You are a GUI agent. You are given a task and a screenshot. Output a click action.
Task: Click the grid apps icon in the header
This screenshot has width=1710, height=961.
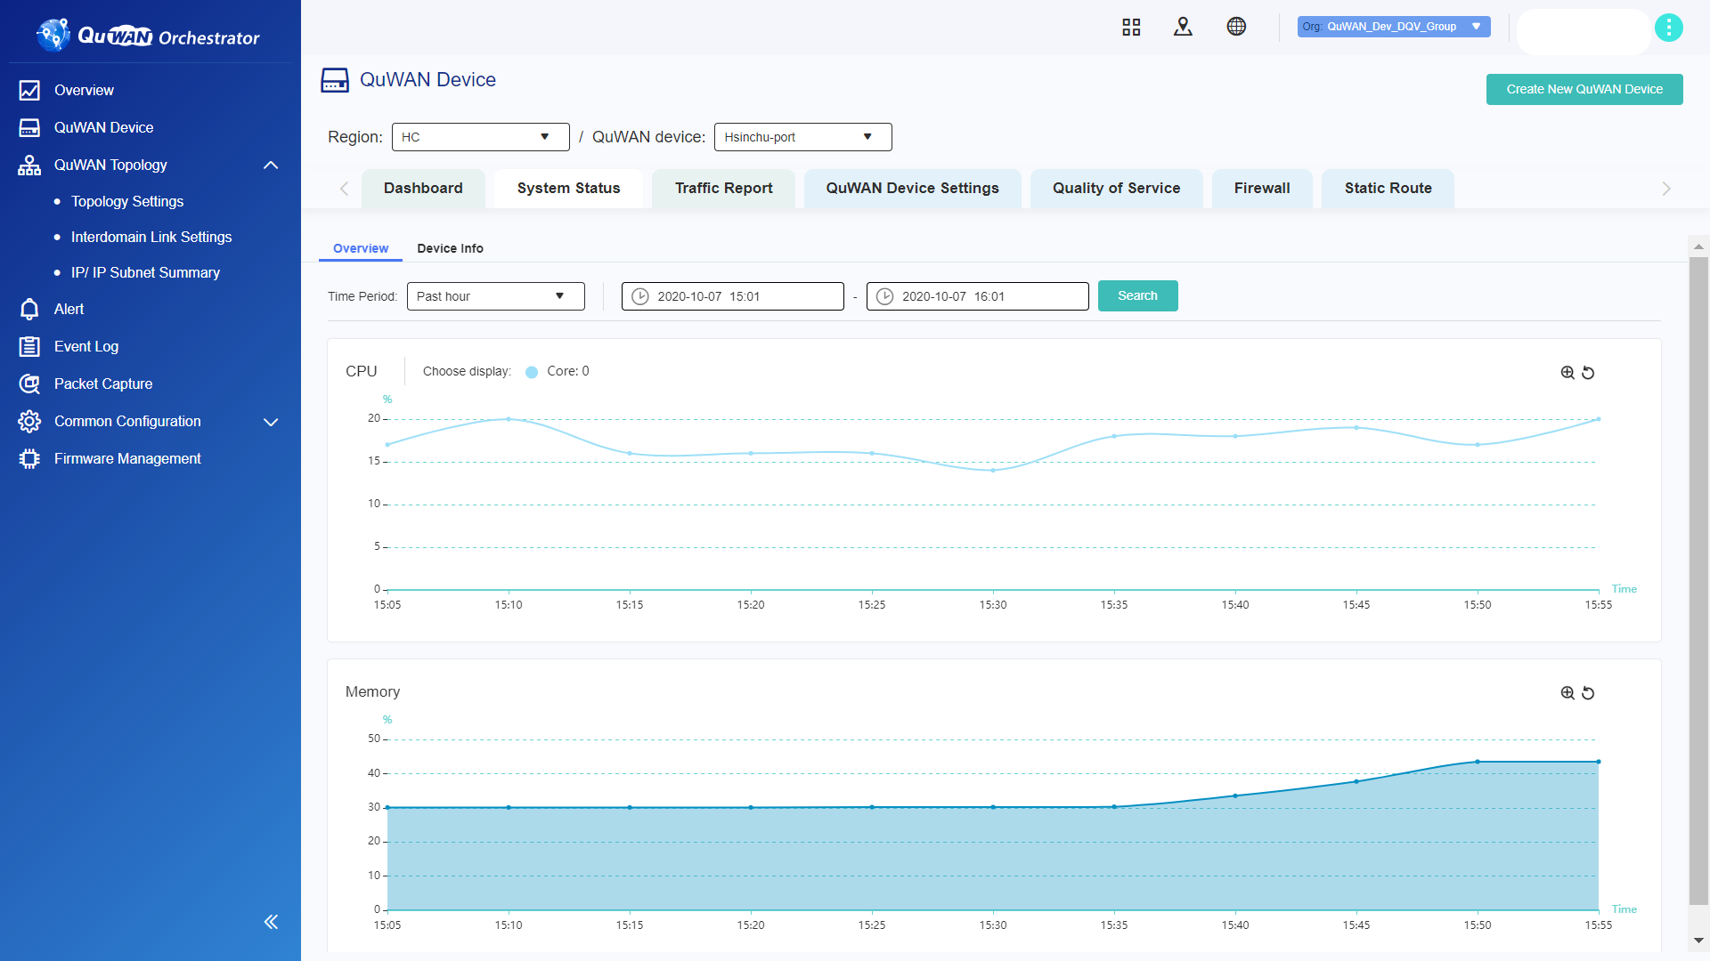1131,27
